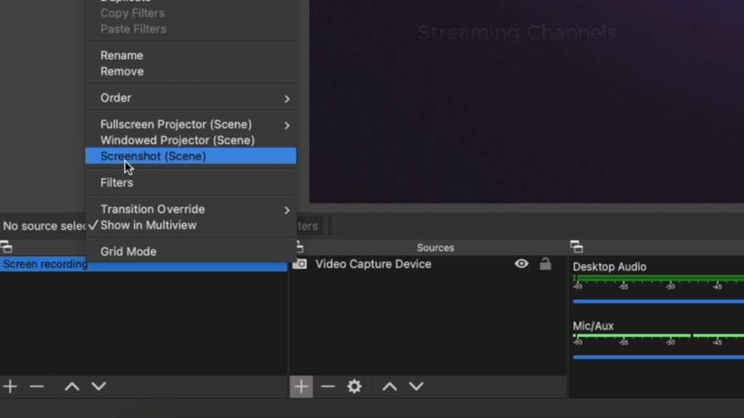Viewport: 744px width, 418px height.
Task: Adjust Desktop Audio volume slider
Action: [x=658, y=301]
